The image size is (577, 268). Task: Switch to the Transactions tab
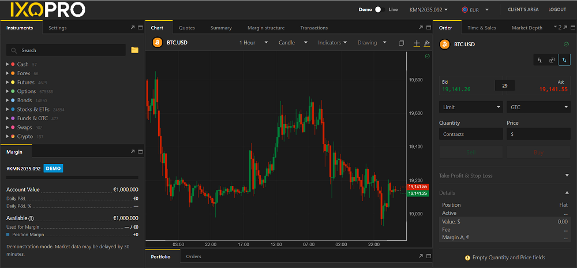[x=314, y=28]
